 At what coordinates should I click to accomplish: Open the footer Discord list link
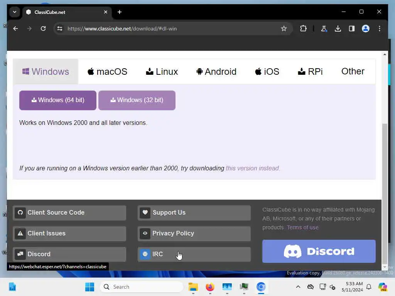point(69,254)
